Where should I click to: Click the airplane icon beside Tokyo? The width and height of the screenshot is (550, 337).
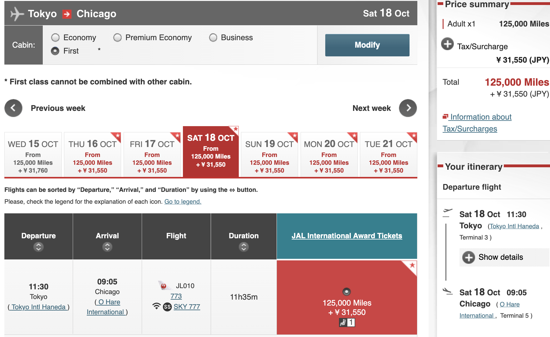tap(17, 14)
